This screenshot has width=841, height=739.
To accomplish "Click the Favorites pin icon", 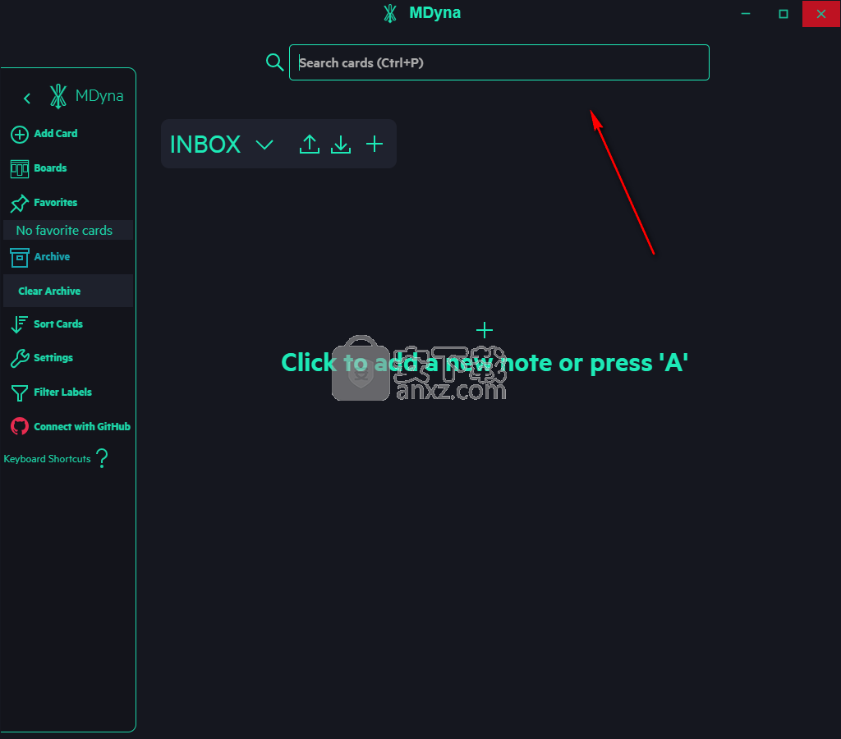I will click(x=20, y=204).
